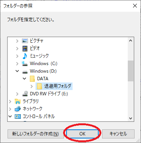The height and width of the screenshot is (143, 141).
Task: Select the ピクチャ label in tree
Action: (37, 41)
